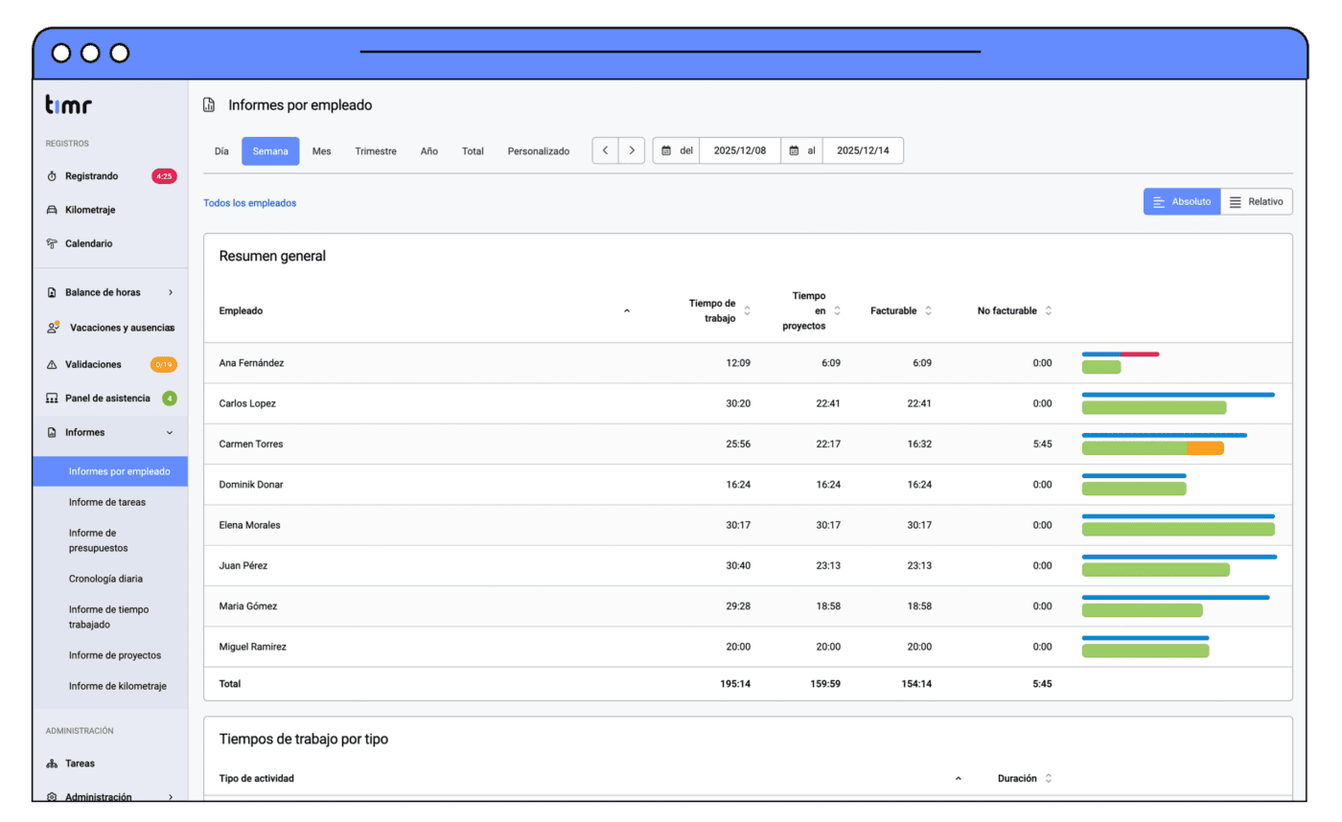The image size is (1342, 822).
Task: Expand the Balance de horas submenu
Action: point(171,292)
